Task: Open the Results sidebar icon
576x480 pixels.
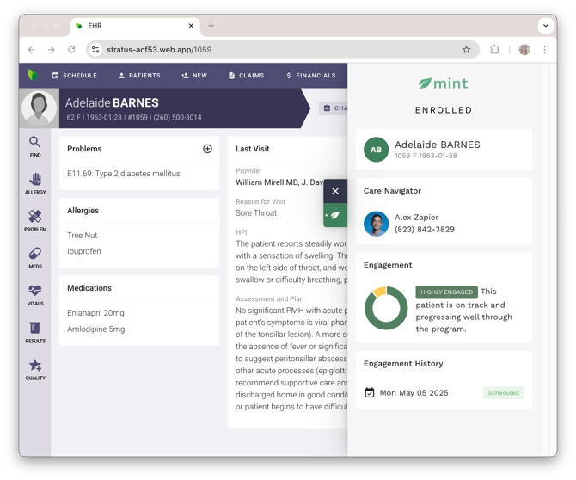Action: [35, 332]
